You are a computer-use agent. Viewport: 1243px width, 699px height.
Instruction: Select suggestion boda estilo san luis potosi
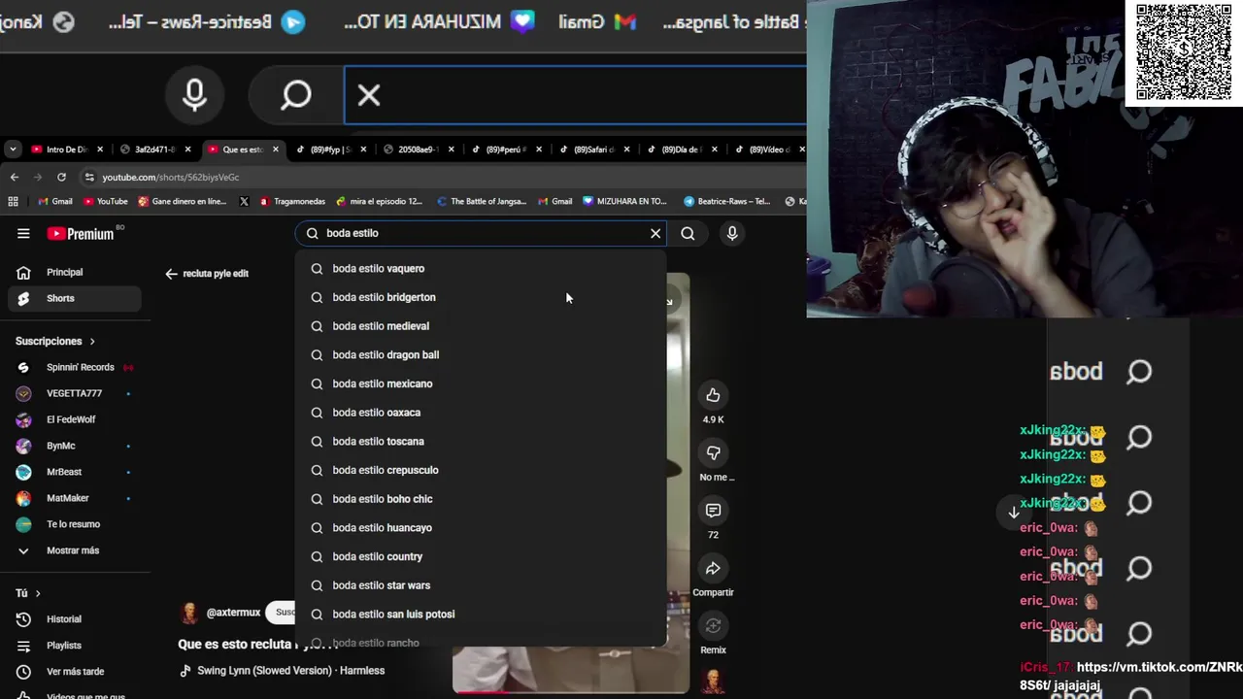point(482,615)
